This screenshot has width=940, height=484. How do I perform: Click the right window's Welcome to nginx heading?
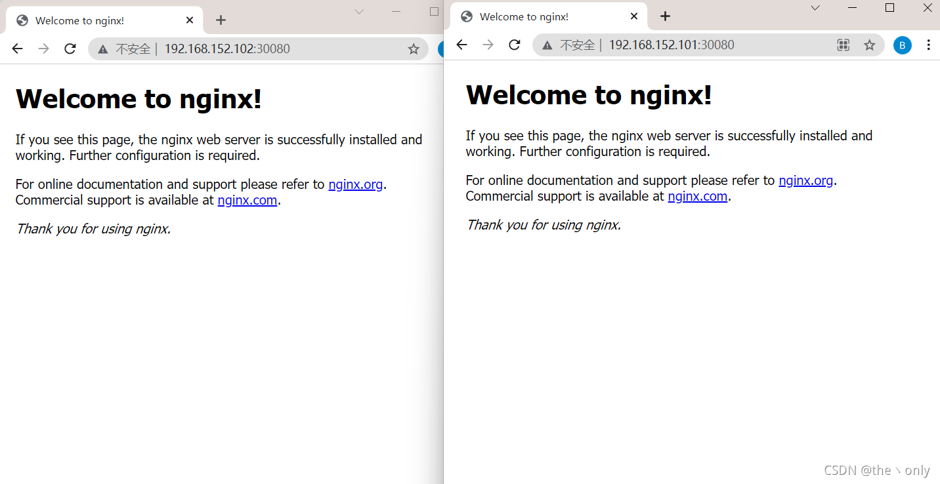pos(589,95)
